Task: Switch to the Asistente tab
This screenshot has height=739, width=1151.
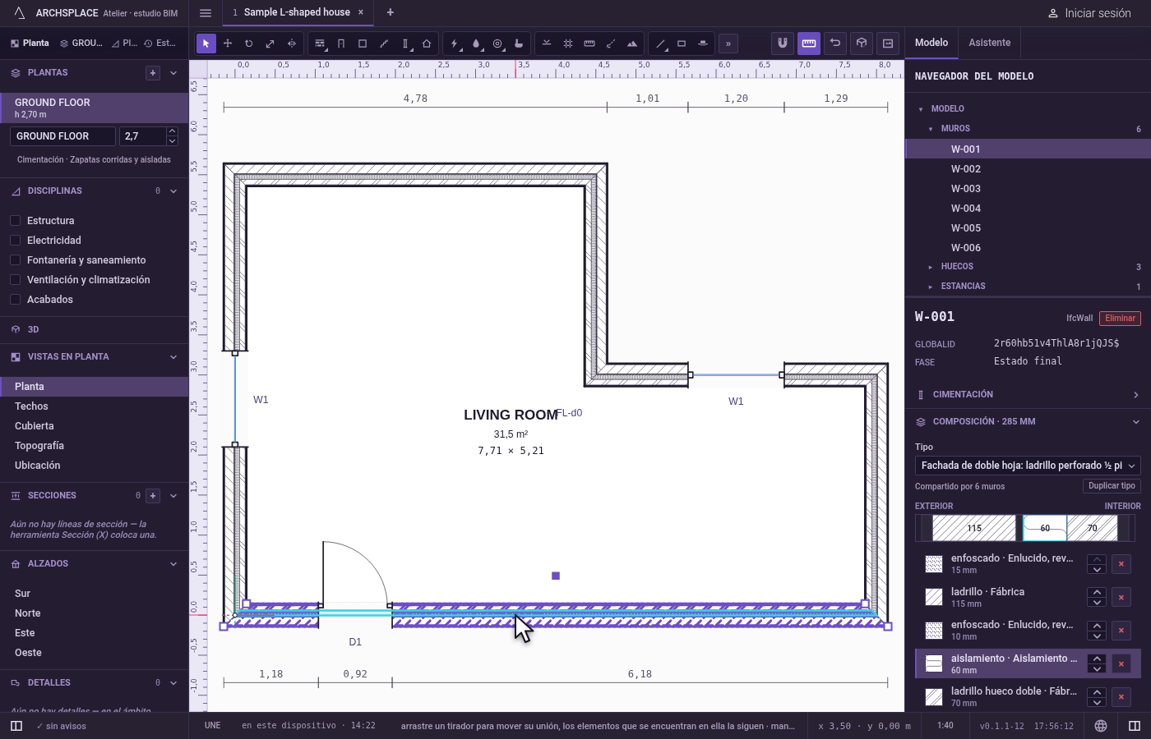Action: tap(990, 43)
